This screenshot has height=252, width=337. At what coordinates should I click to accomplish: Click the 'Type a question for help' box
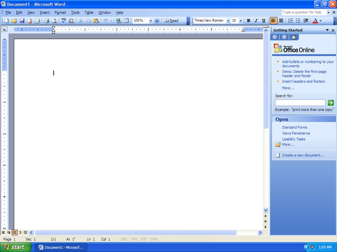304,13
